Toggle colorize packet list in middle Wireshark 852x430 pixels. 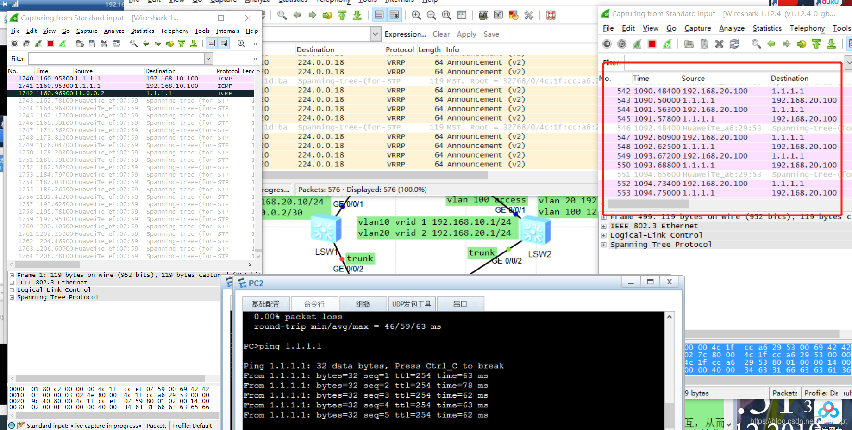pos(379,15)
